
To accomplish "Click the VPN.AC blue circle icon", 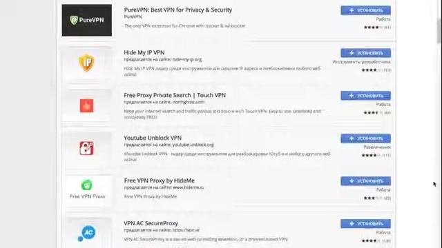I will point(87,233).
